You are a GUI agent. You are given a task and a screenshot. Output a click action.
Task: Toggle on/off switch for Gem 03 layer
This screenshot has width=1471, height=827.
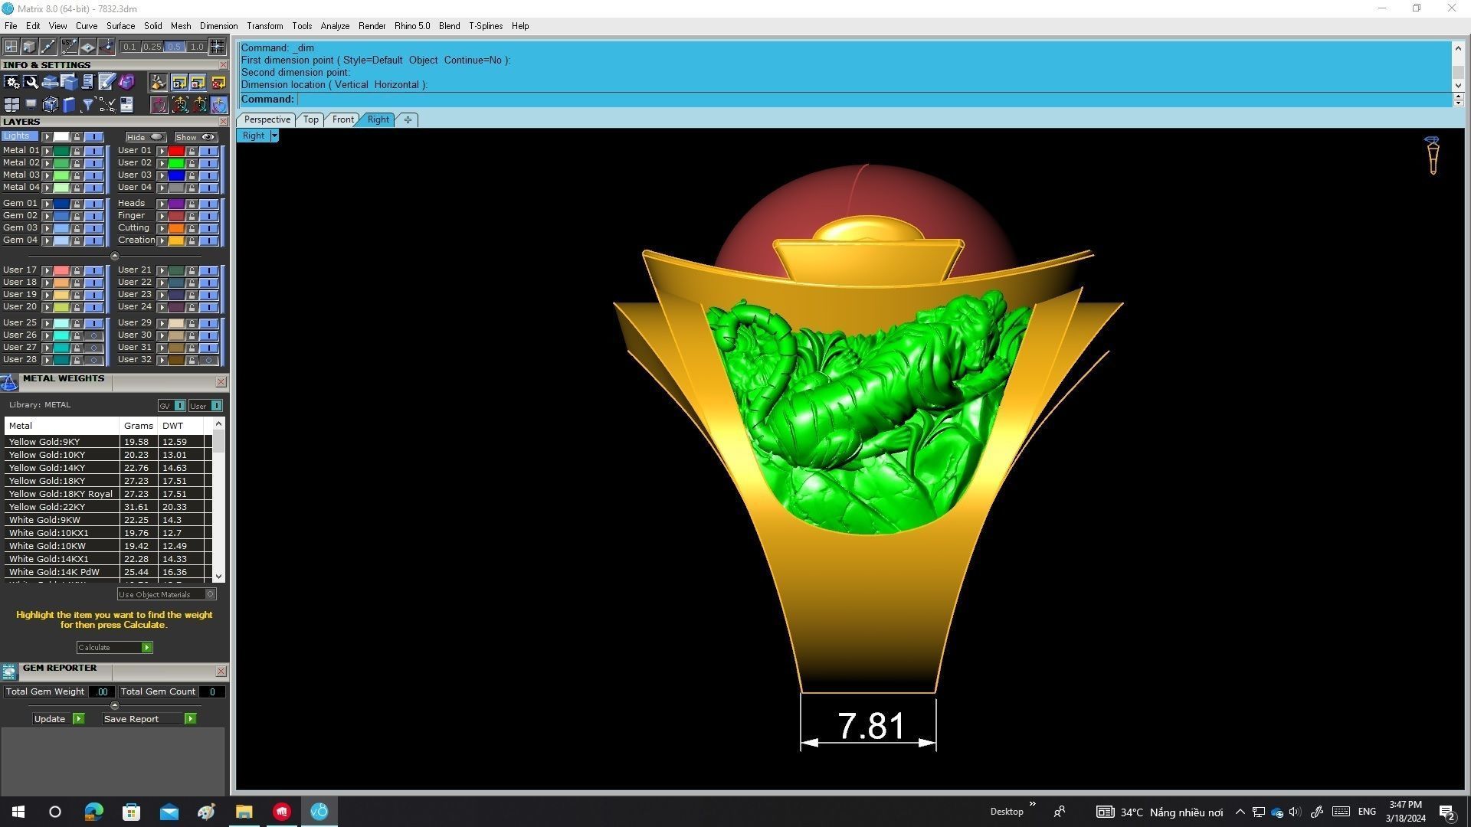93,228
